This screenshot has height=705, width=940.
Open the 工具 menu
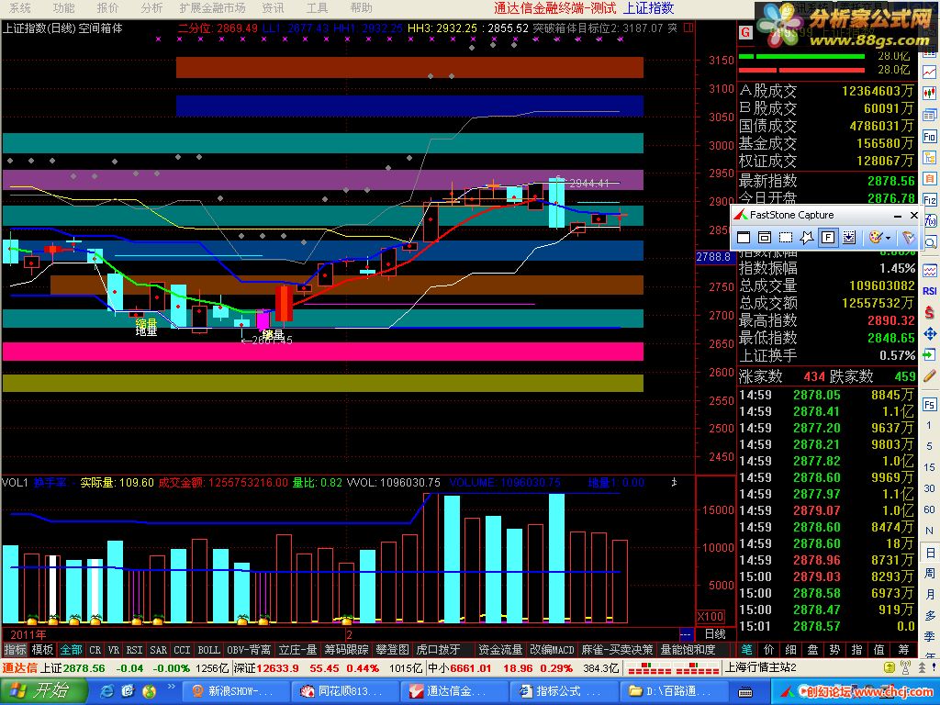(317, 7)
